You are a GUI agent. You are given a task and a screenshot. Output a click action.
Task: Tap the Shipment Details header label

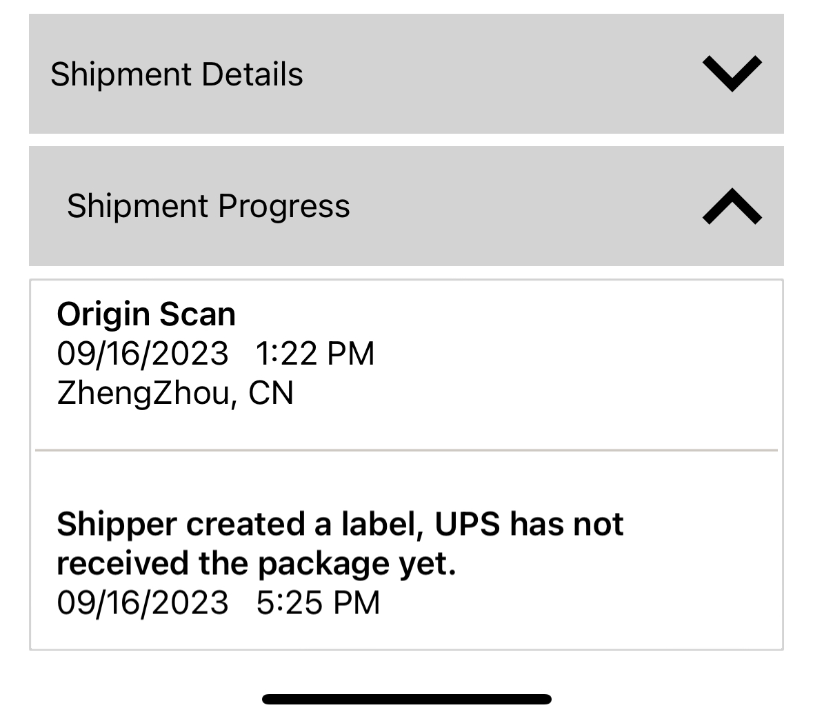click(x=177, y=74)
